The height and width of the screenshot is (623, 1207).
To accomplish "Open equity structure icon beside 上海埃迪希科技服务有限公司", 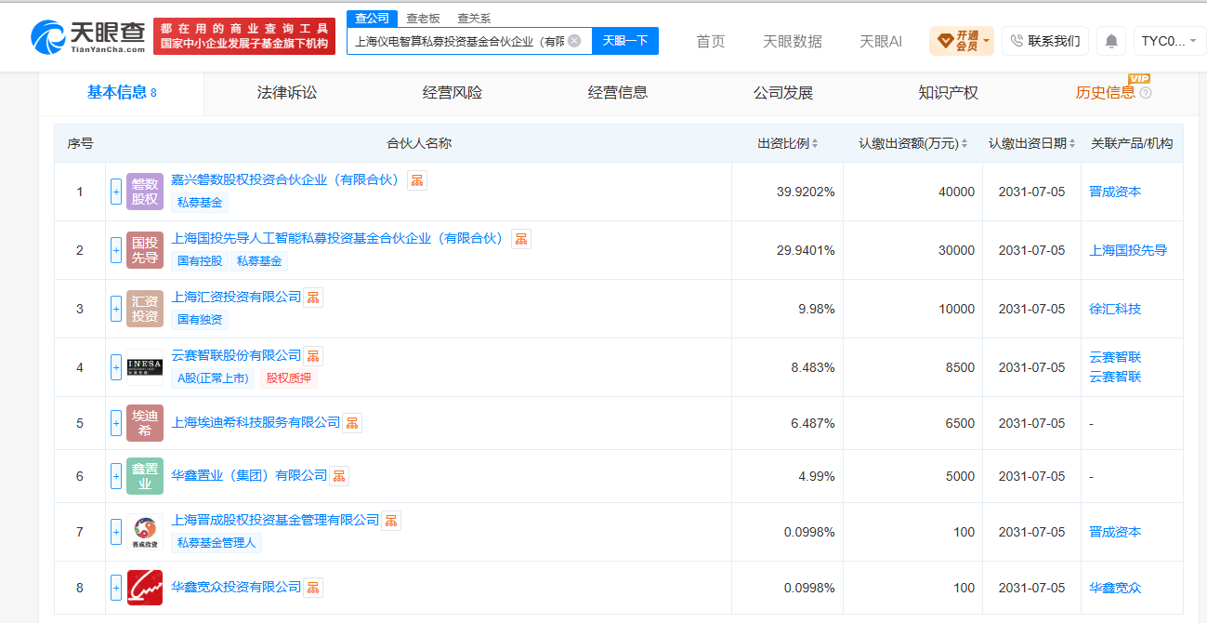I will pyautogui.click(x=352, y=423).
